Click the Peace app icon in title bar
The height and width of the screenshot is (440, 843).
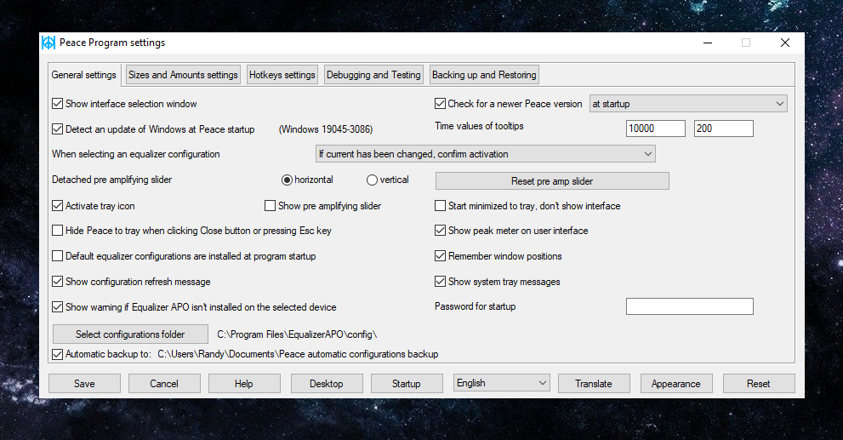point(48,43)
